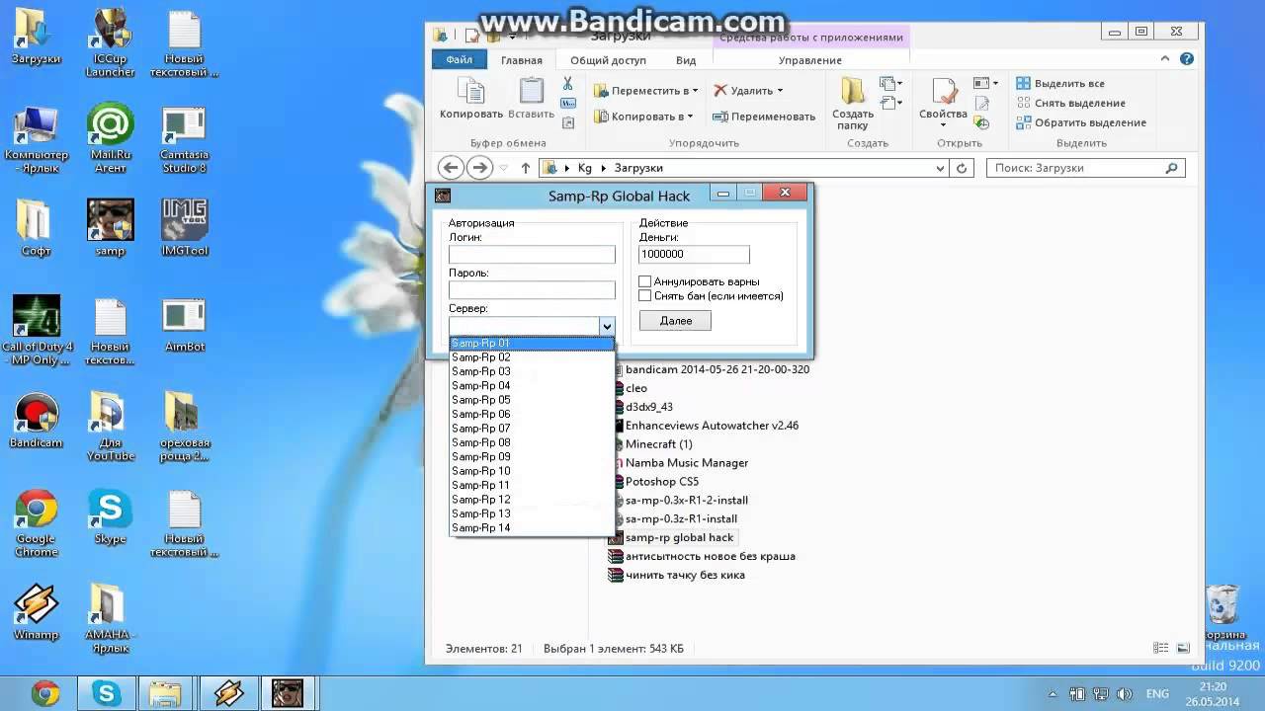The width and height of the screenshot is (1265, 711).
Task: Open the Копировать в dropdown
Action: 643,117
